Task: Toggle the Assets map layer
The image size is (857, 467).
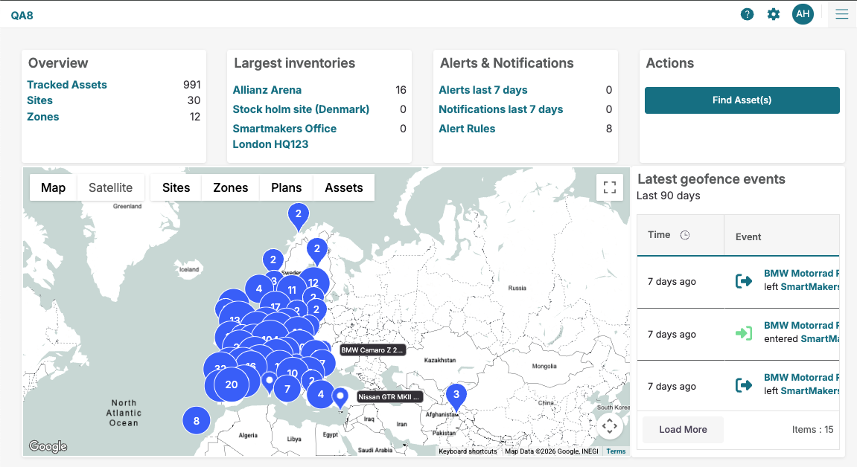Action: 344,187
